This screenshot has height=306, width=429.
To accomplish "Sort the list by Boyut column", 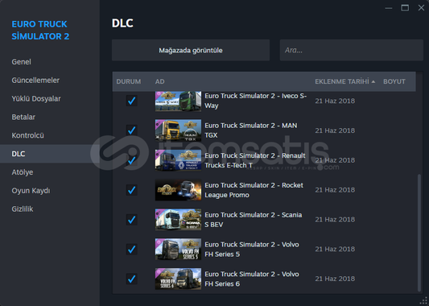I will pyautogui.click(x=394, y=81).
